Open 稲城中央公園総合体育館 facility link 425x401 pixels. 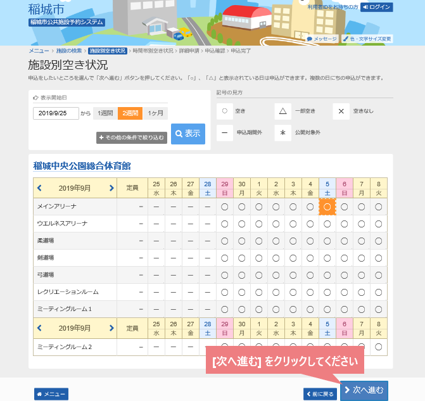[x=82, y=166]
